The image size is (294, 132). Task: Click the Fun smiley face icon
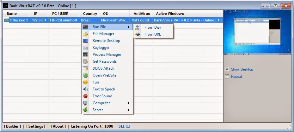85,82
